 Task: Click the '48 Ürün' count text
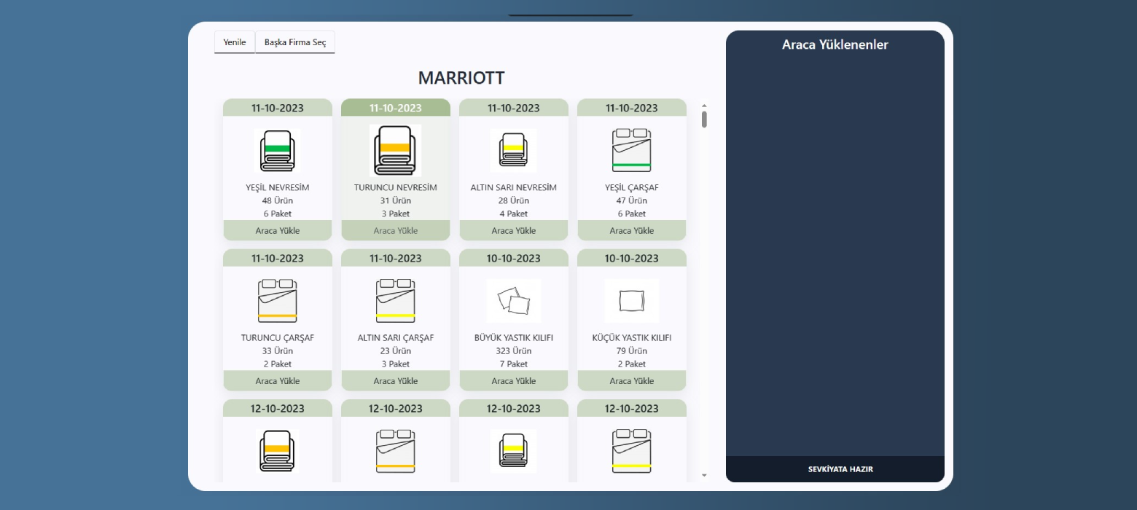pos(278,200)
